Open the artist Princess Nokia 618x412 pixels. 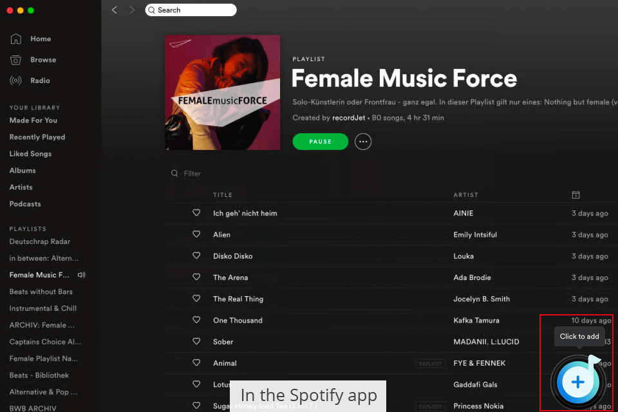tap(478, 406)
